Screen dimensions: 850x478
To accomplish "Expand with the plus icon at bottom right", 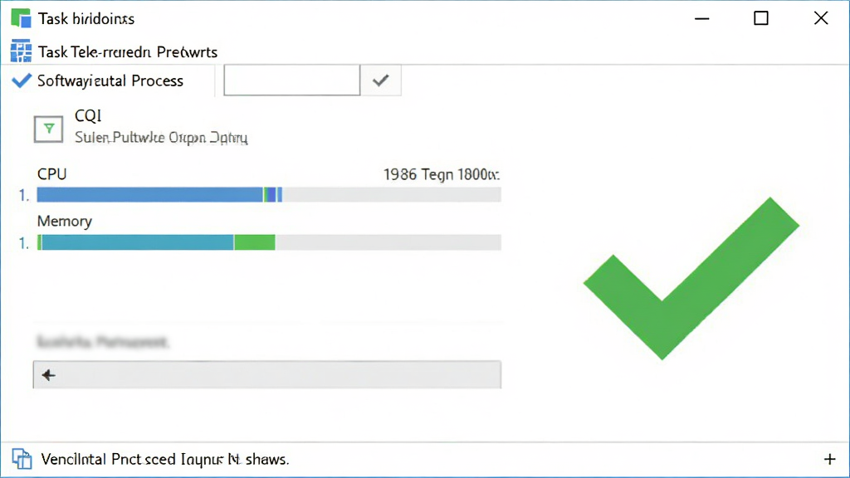I will [x=829, y=460].
